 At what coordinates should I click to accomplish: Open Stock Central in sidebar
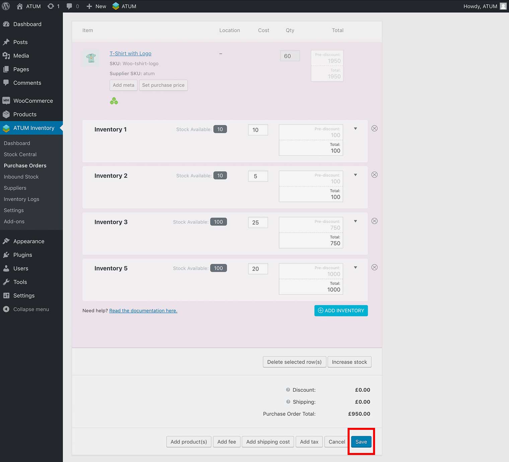pyautogui.click(x=20, y=154)
